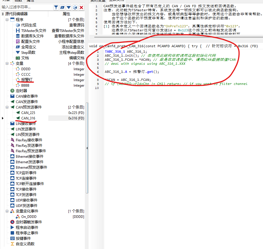This screenshot has width=263, height=249.
Task: Collapse left panel with splitter arrow
Action: [87, 148]
